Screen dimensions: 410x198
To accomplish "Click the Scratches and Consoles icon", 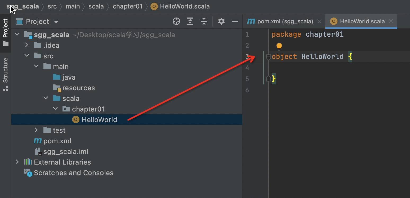I will [28, 173].
